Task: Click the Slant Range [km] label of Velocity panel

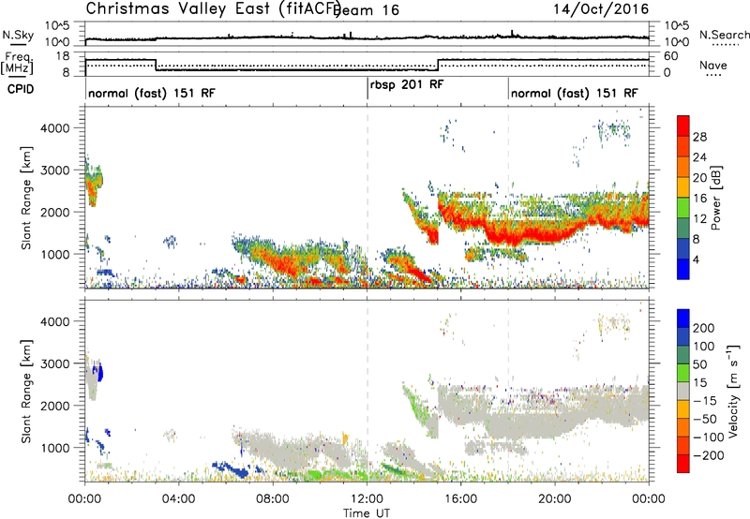Action: pos(26,391)
